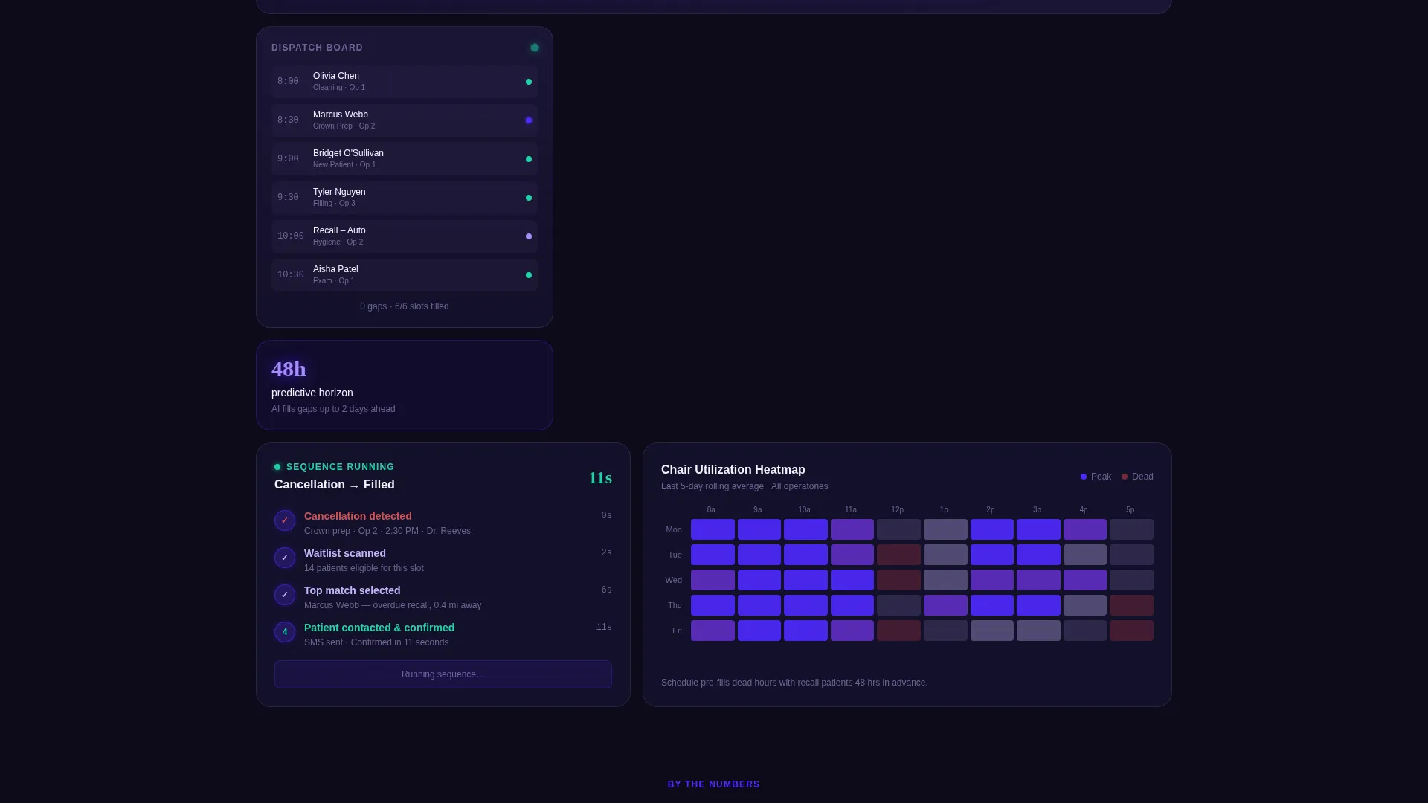Click the Monday 8a heatmap cell
The height and width of the screenshot is (803, 1428).
[713, 529]
